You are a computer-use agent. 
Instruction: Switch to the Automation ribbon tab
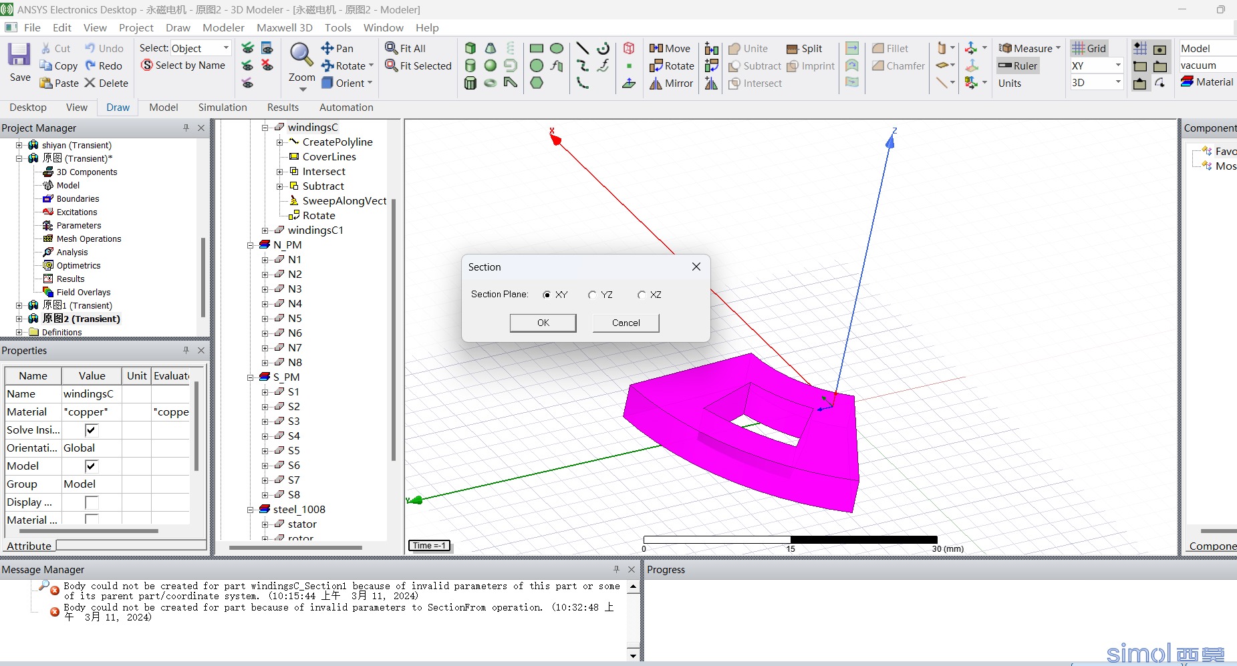click(x=346, y=107)
